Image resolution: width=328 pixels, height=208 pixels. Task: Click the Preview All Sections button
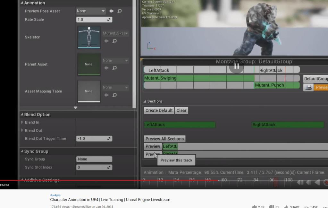164,139
